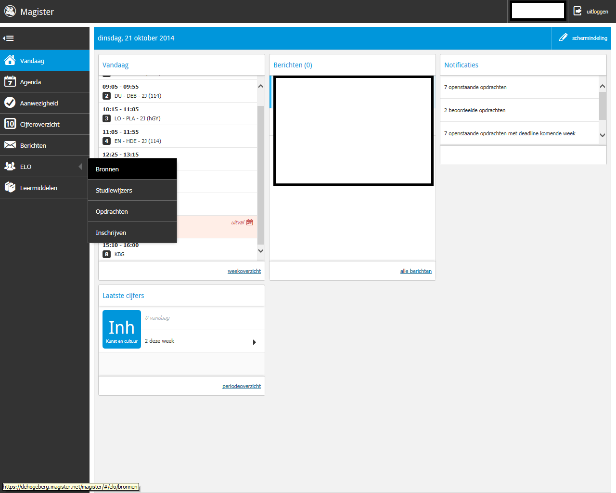Click the uitloggen icon
The height and width of the screenshot is (493, 616).
coord(577,11)
